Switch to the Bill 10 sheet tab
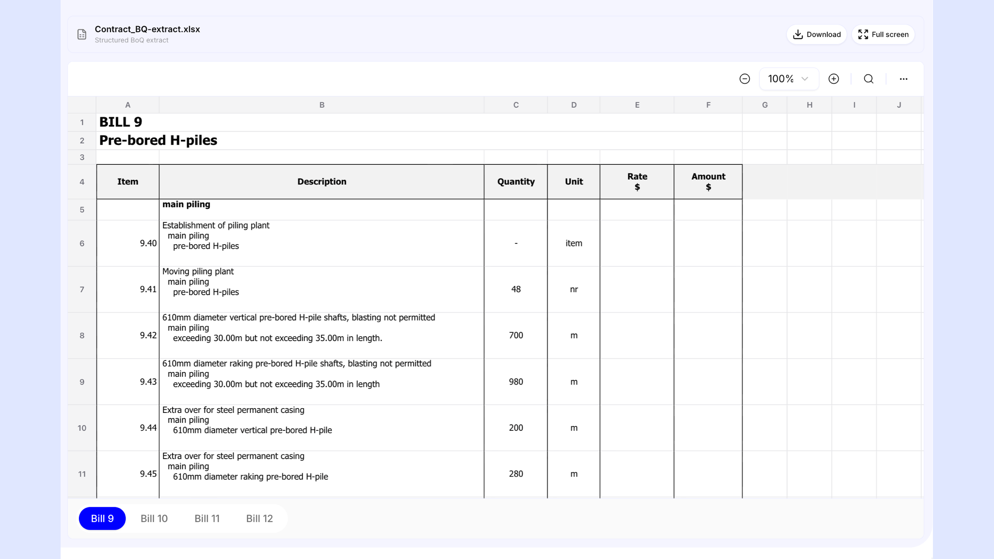Image resolution: width=994 pixels, height=559 pixels. pos(154,518)
